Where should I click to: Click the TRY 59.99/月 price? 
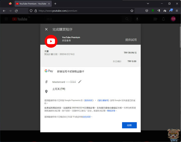pos(130,53)
